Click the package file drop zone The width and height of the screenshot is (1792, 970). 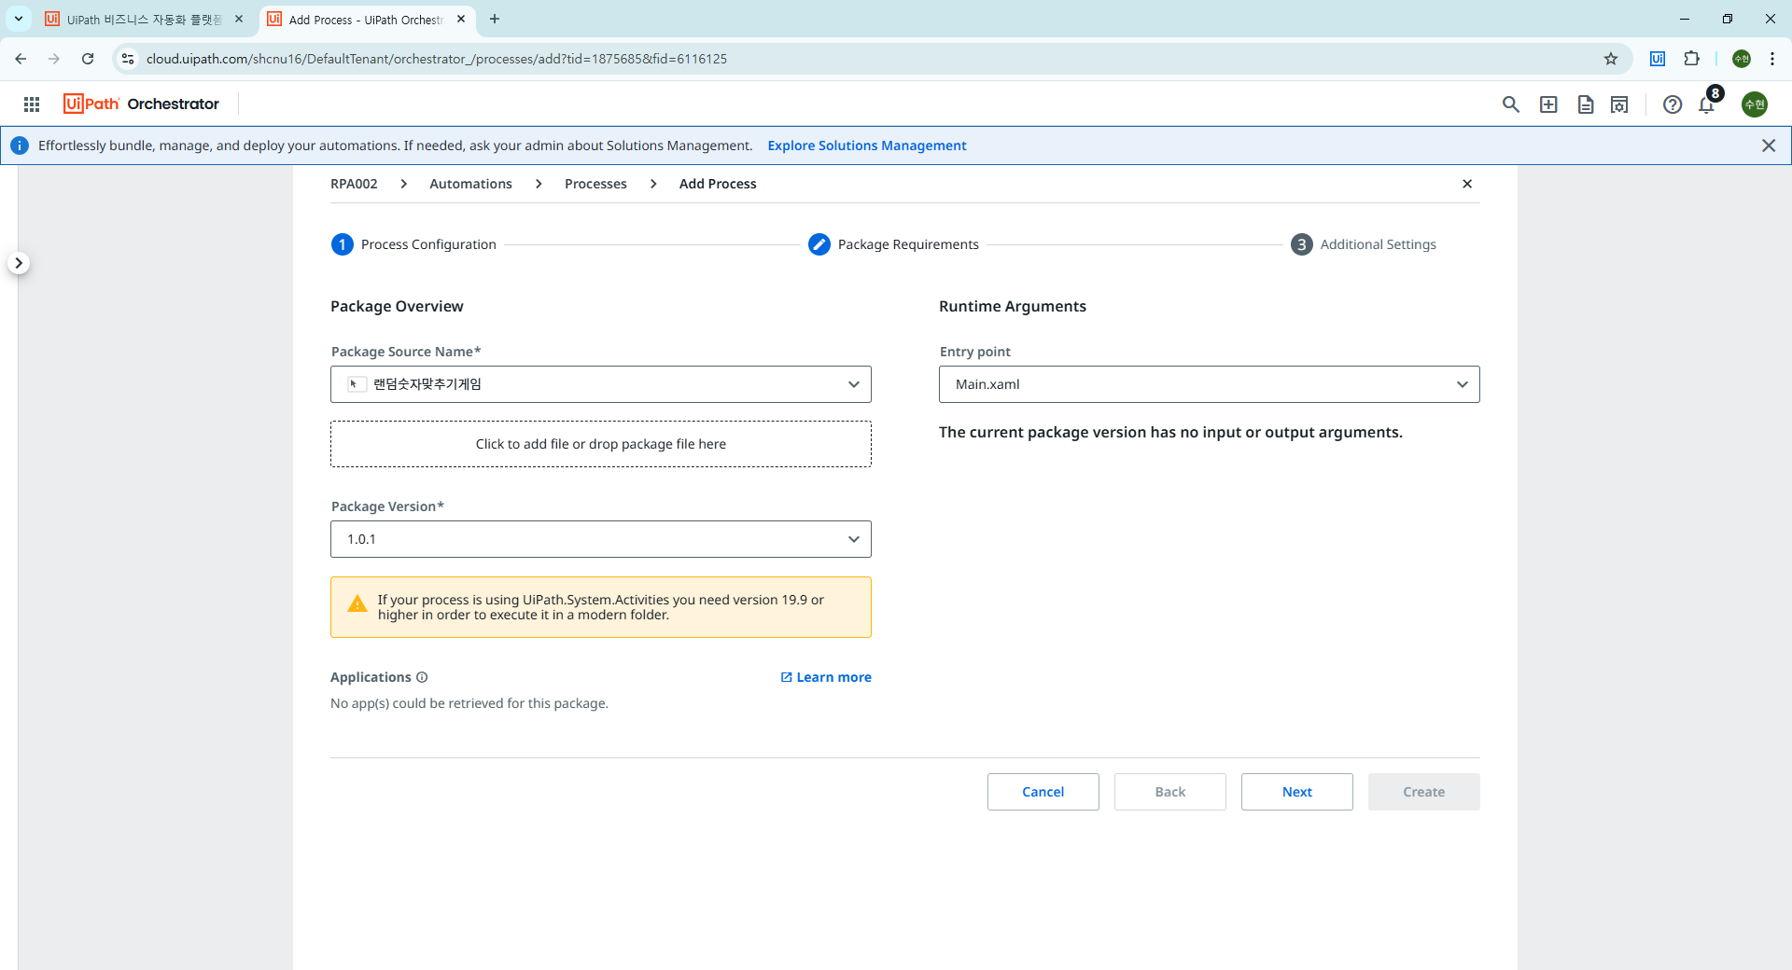pyautogui.click(x=601, y=444)
